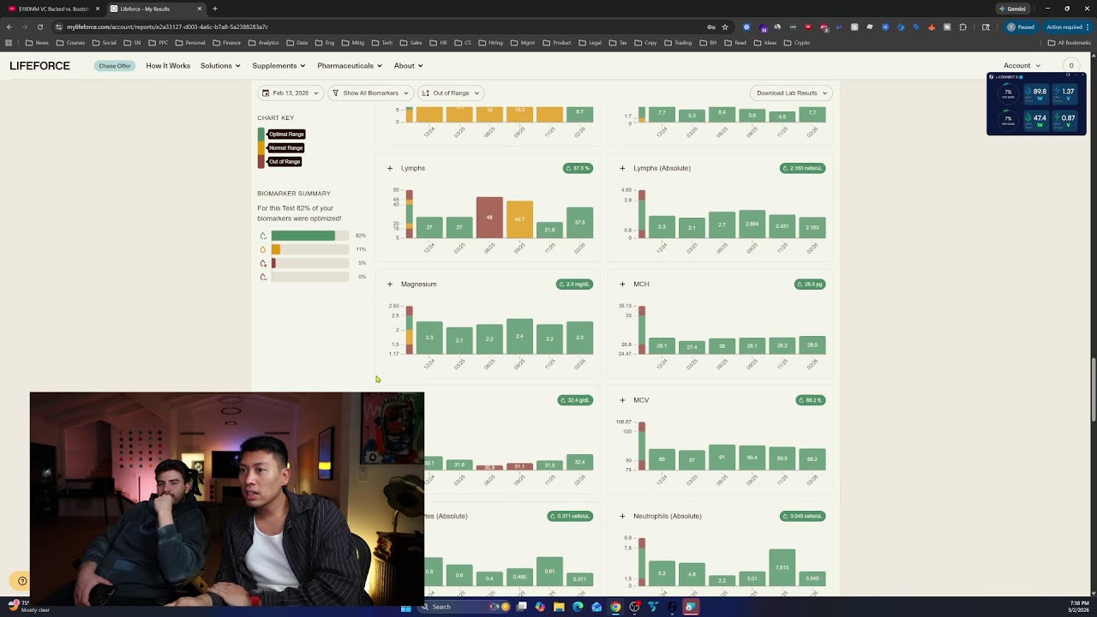This screenshot has height=617, width=1097.
Task: Open the Pharmaceuticals menu
Action: pos(350,66)
